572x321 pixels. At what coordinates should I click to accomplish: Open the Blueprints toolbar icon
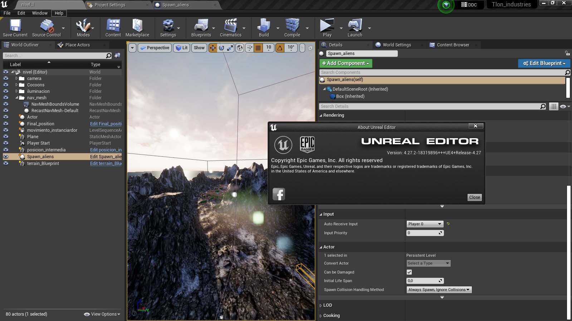click(x=201, y=28)
